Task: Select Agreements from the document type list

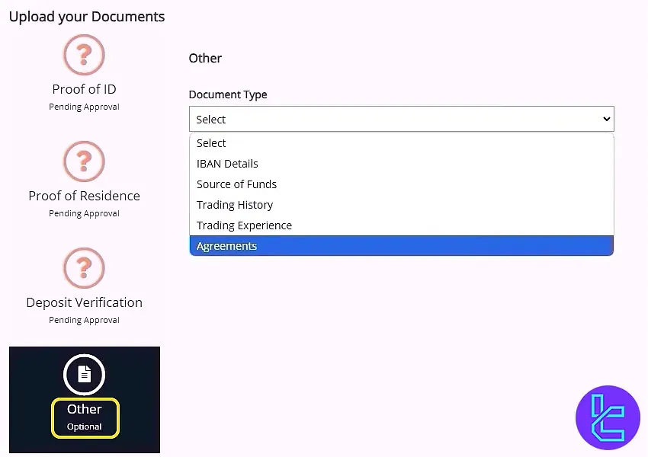Action: click(x=226, y=245)
